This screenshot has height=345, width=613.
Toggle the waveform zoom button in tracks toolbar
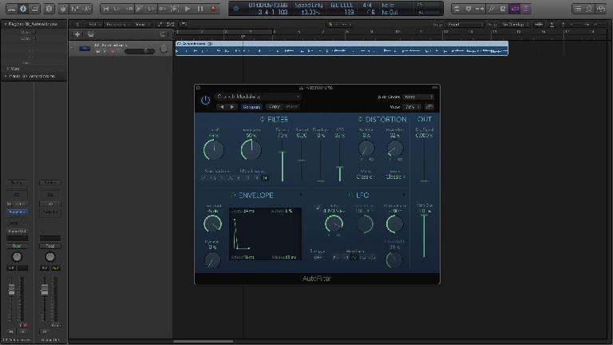(539, 24)
